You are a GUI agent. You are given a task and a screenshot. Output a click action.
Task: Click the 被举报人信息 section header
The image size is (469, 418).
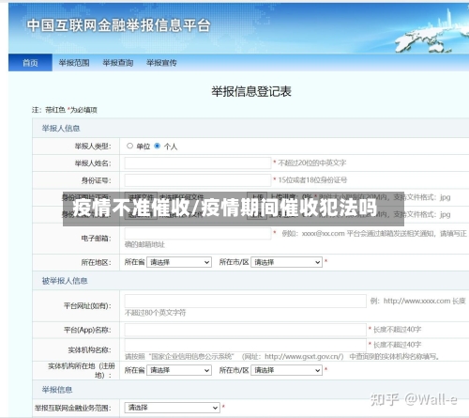click(x=65, y=281)
